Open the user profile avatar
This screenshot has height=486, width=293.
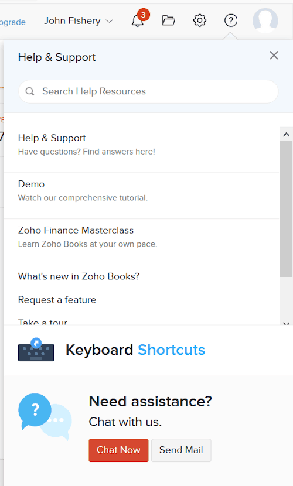pos(265,20)
